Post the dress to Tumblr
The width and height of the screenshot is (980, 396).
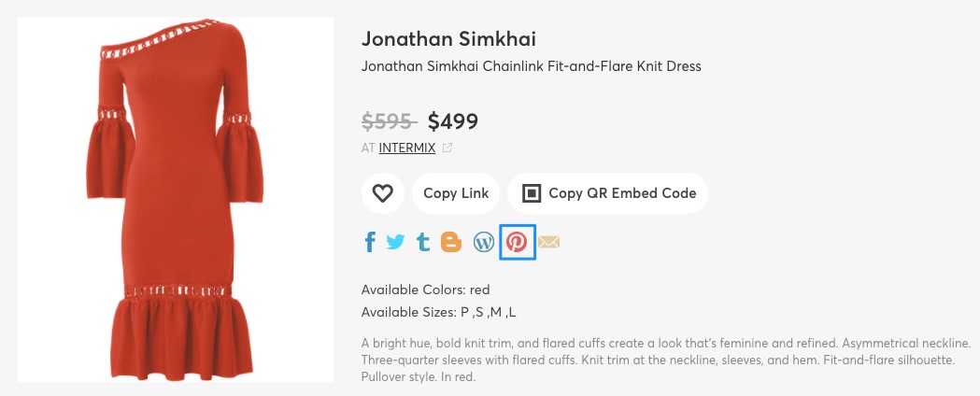click(x=423, y=243)
